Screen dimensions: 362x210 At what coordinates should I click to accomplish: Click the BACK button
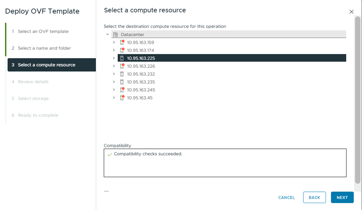tap(314, 197)
